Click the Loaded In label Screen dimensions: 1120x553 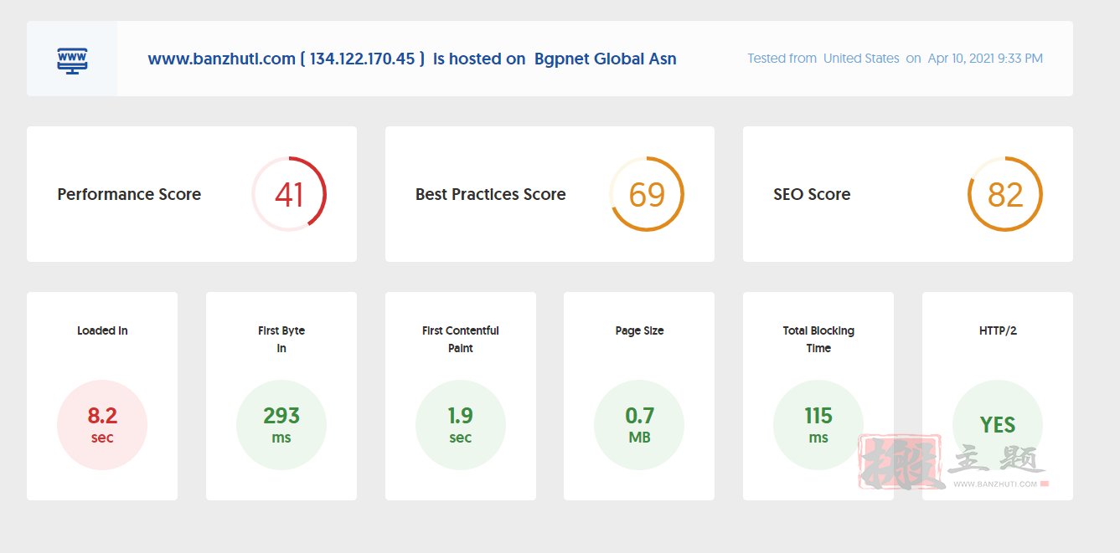[102, 330]
